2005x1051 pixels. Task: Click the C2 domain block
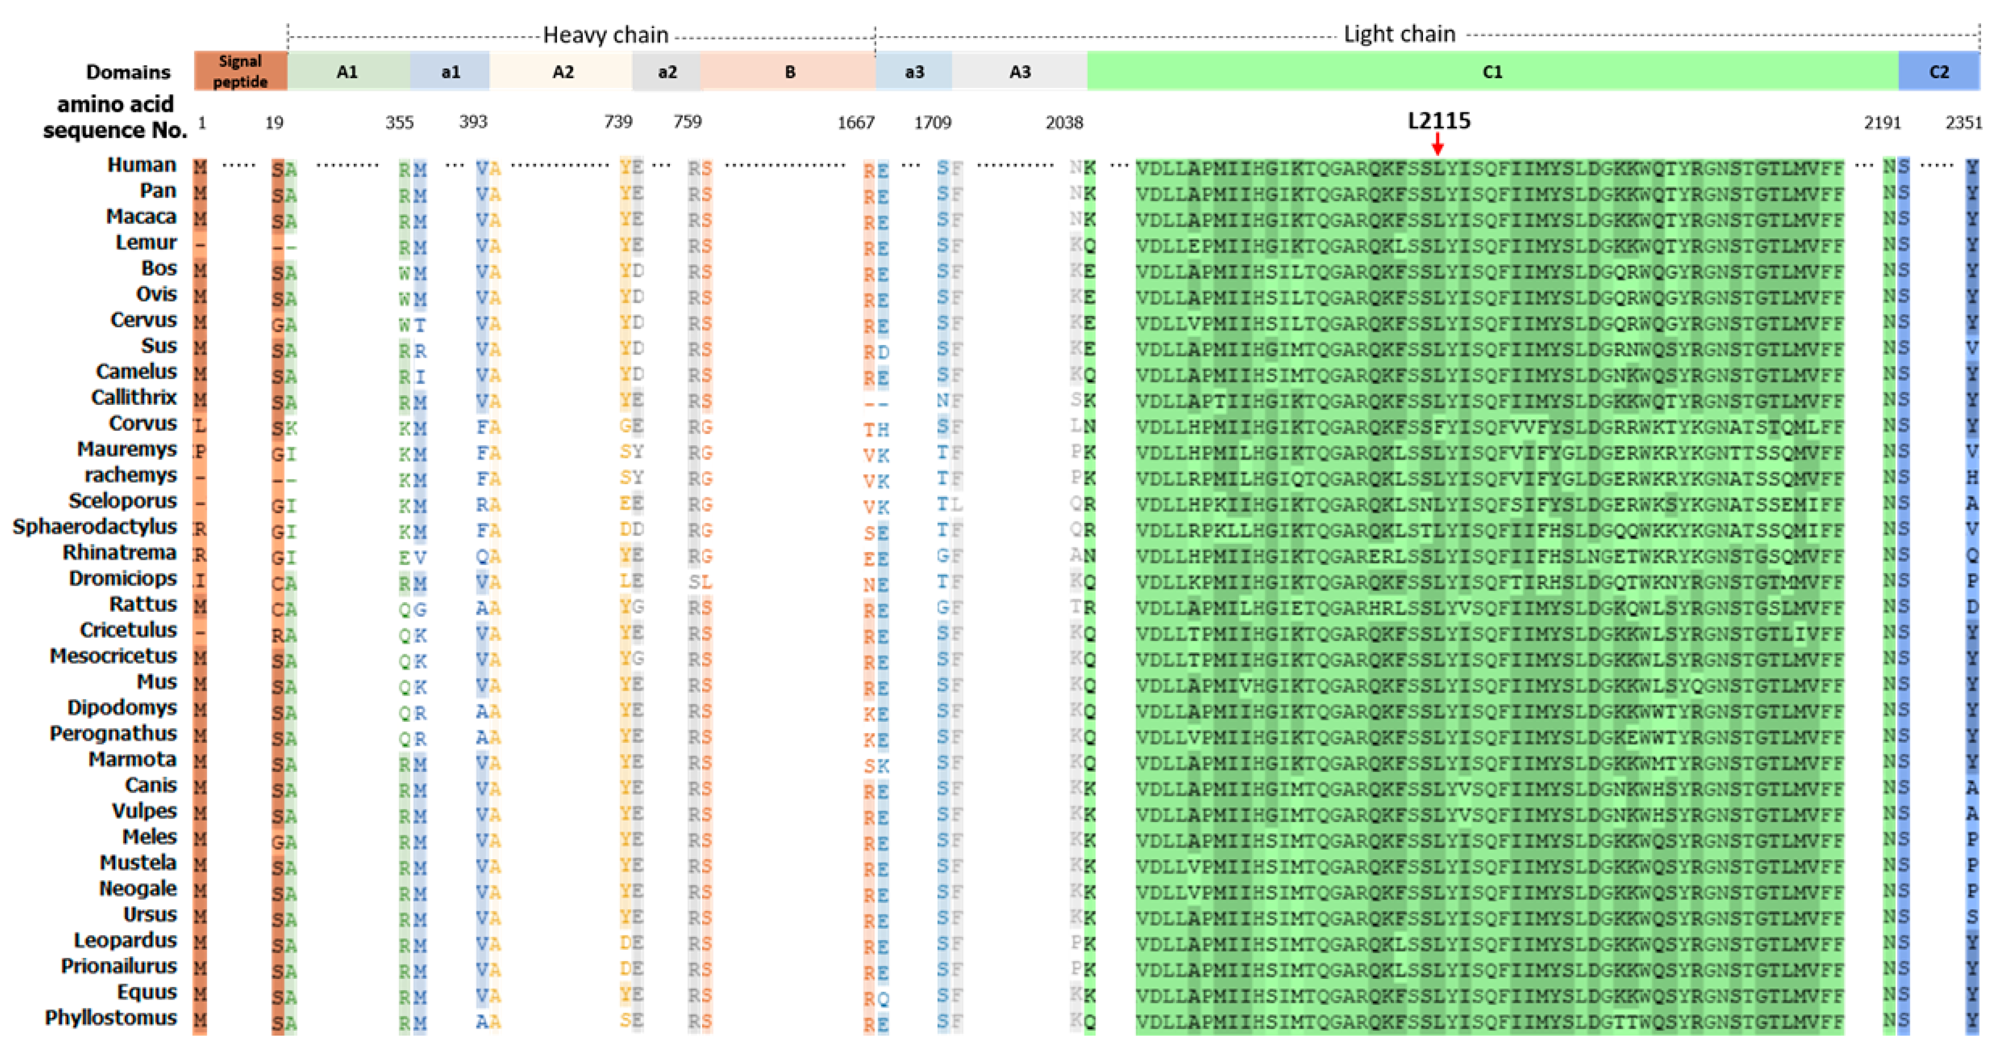coord(1938,72)
